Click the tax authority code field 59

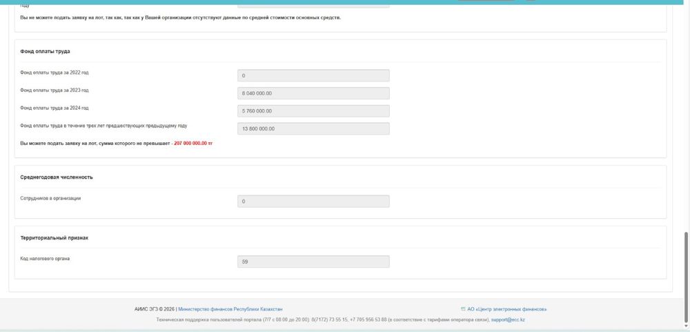(313, 262)
